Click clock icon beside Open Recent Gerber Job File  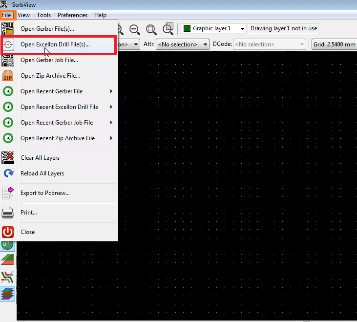(x=8, y=123)
